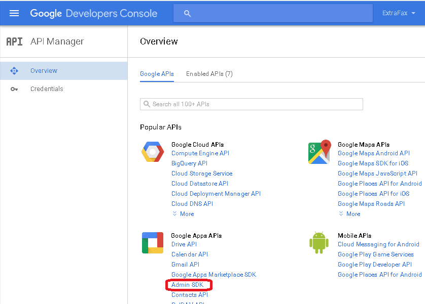Viewport: 425px width, 304px height.
Task: Open the Cloud Datastore API link
Action: (x=200, y=184)
